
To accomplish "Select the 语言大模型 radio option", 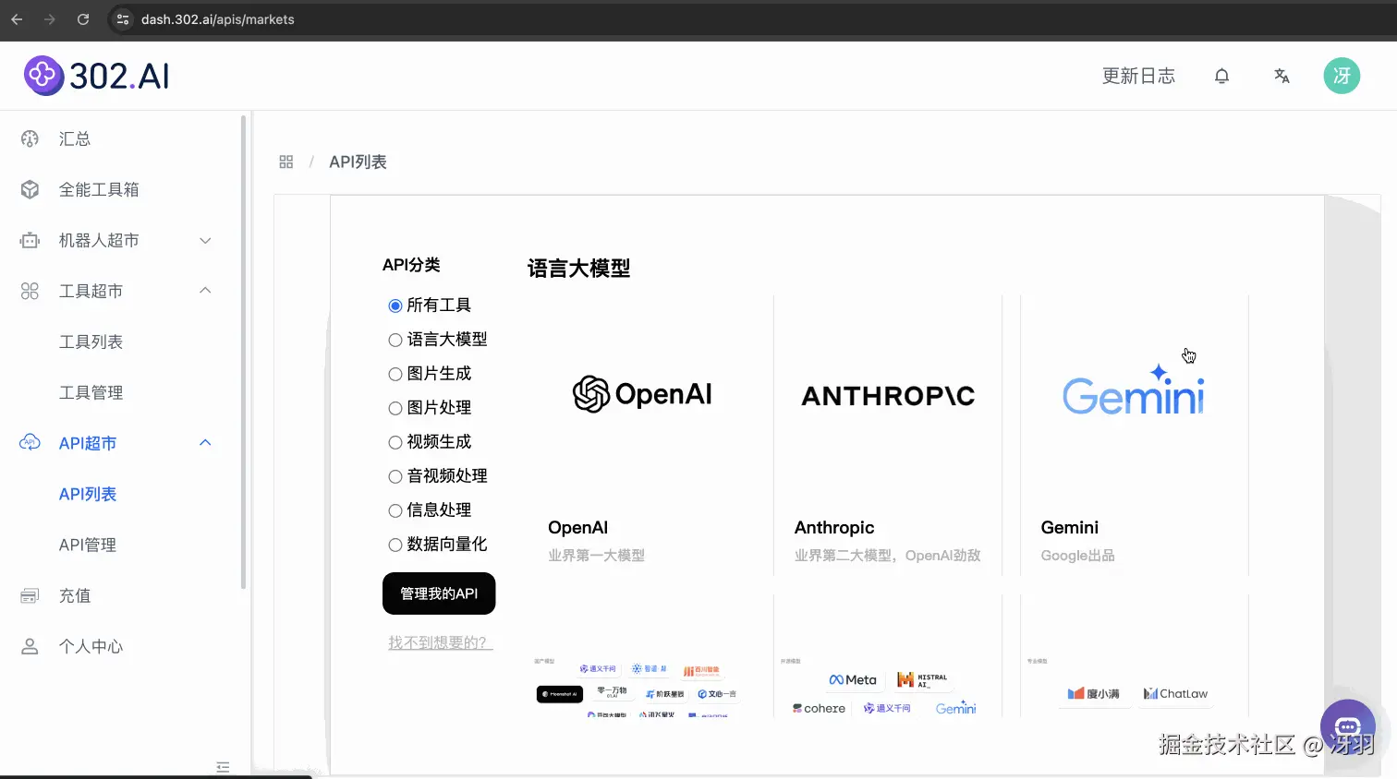I will 395,340.
